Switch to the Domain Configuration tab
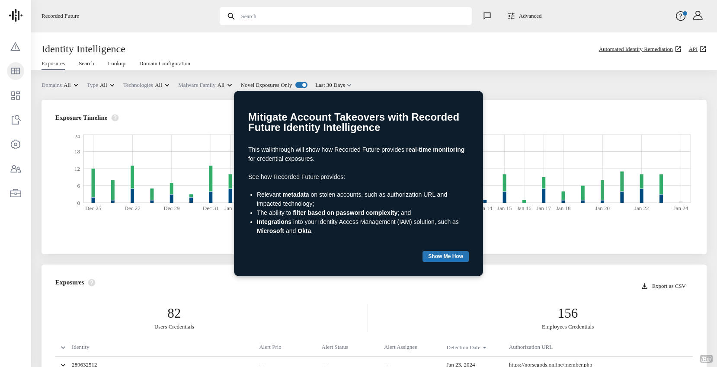 [x=164, y=64]
